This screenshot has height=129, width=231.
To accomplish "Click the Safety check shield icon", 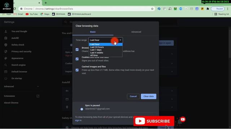I will pos(6,45).
